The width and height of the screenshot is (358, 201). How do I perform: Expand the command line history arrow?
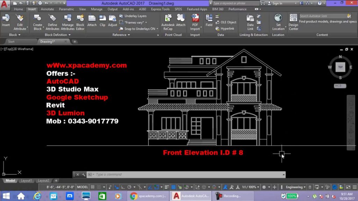click(283, 174)
